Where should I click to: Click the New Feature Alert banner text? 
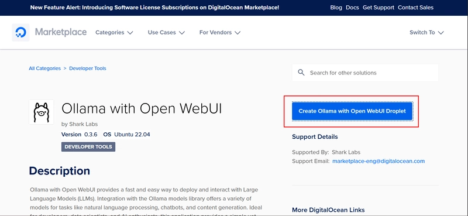[154, 8]
